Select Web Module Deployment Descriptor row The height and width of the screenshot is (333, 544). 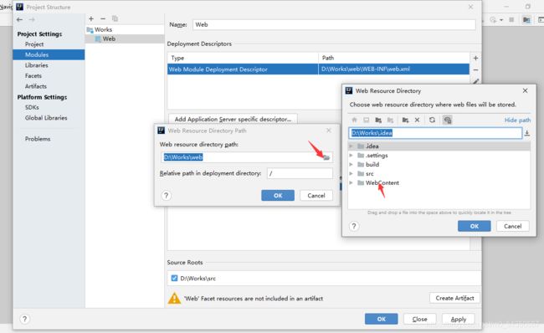tap(319, 69)
